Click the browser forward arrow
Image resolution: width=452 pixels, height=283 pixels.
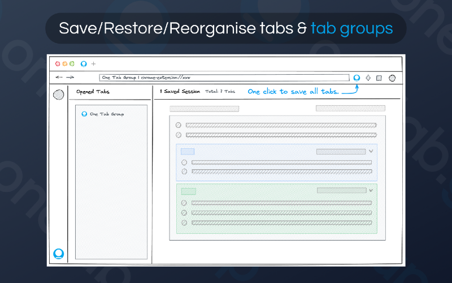click(x=70, y=78)
